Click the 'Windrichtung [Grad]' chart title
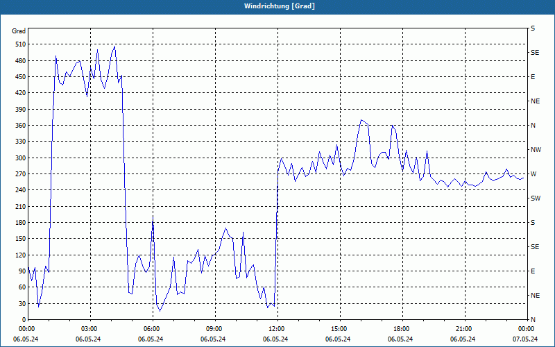The image size is (555, 347). point(280,6)
